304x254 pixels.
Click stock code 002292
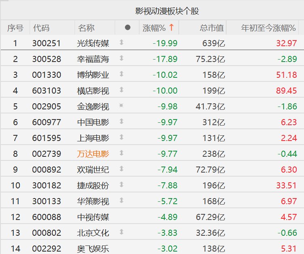pos(47,249)
